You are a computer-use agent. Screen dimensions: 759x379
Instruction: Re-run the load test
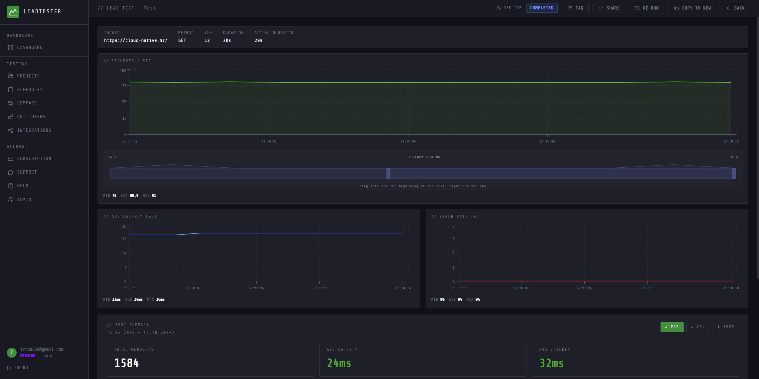647,8
